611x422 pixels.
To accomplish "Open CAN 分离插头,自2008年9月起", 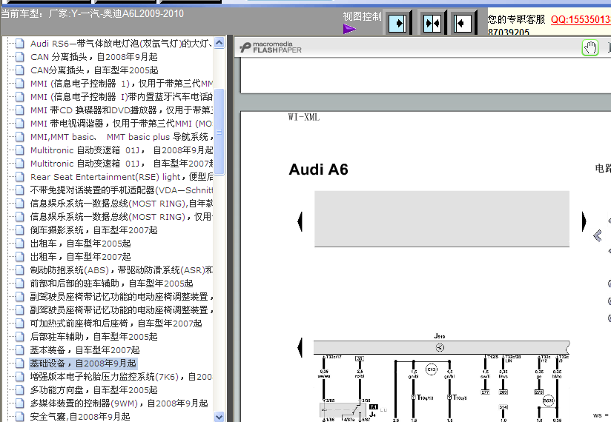I will coord(94,57).
